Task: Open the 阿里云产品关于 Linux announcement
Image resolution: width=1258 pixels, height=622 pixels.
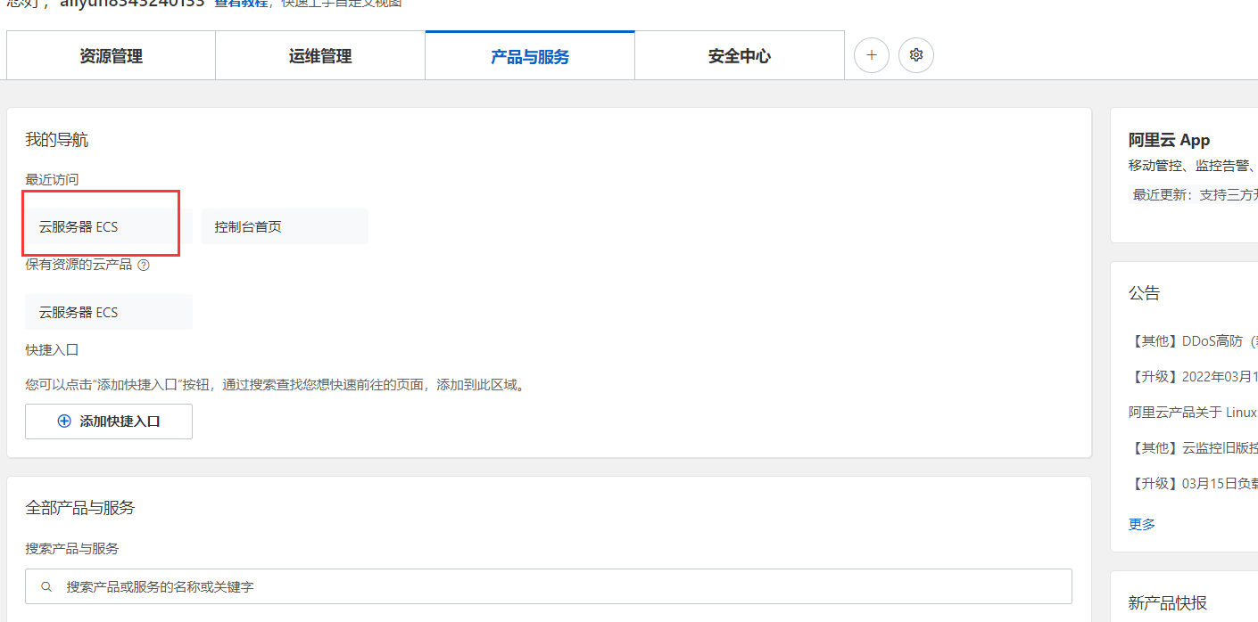Action: (x=1193, y=412)
